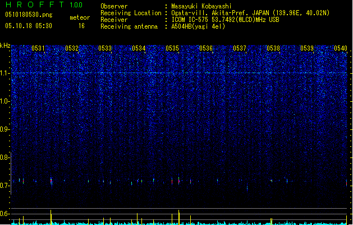This screenshot has height=225, width=353.
Task: Click observer name Masayuki Kobayashi
Action: [201, 6]
